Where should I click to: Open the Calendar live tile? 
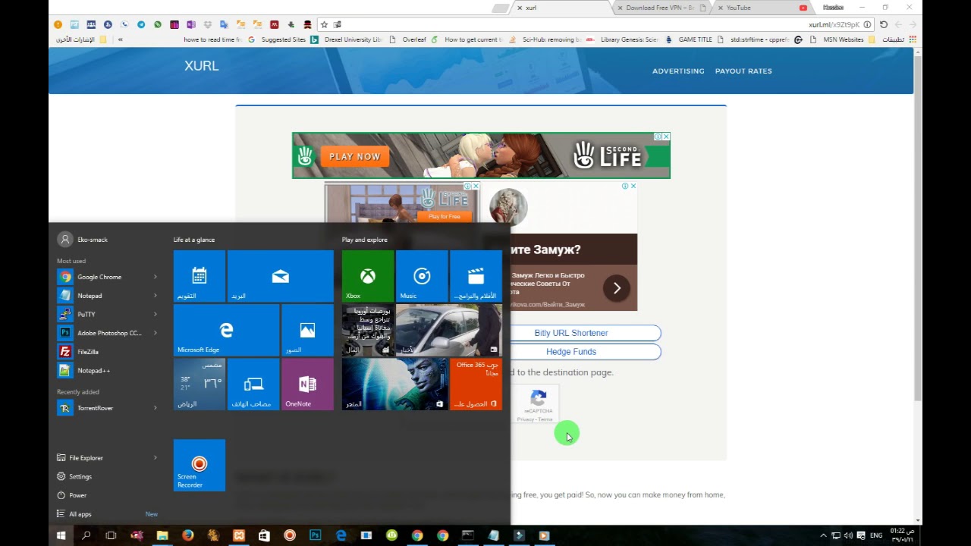200,277
